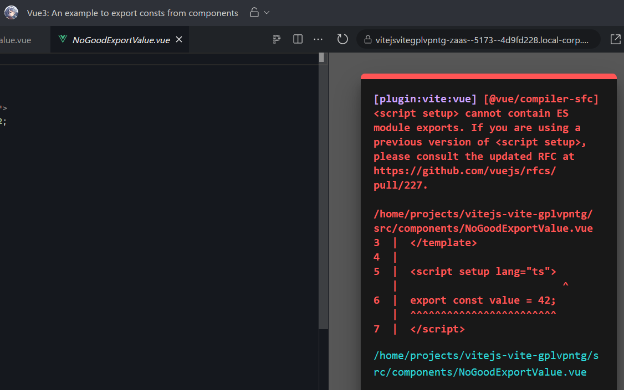
Task: Click the red src/components/NoGoodExportValue.vue path text
Action: [483, 228]
